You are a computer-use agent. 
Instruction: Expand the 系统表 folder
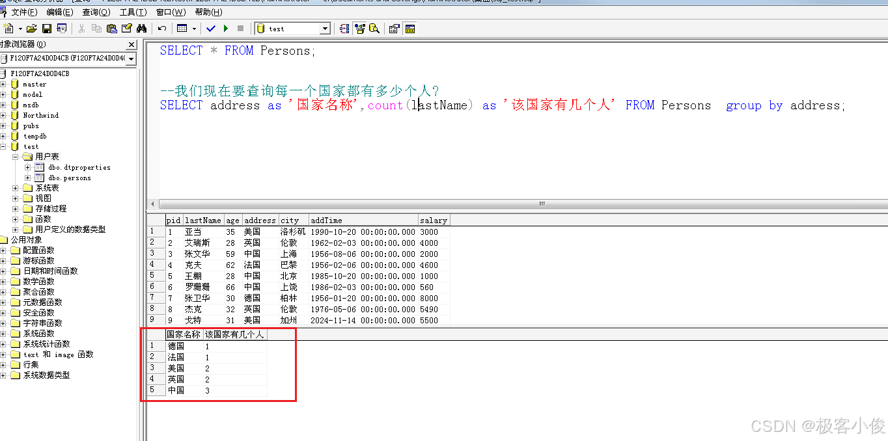tap(16, 188)
